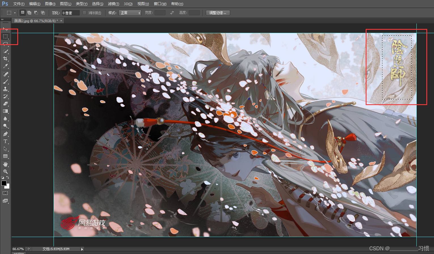
Task: Select the Clone Stamp tool
Action: point(5,89)
